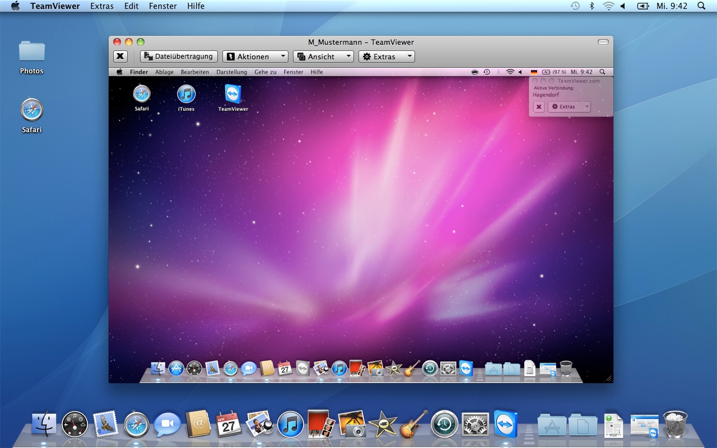This screenshot has height=448, width=717.
Task: Open Time Machine from the local dock
Action: tap(445, 424)
